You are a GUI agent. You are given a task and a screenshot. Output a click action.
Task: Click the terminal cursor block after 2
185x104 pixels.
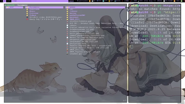click(132, 46)
